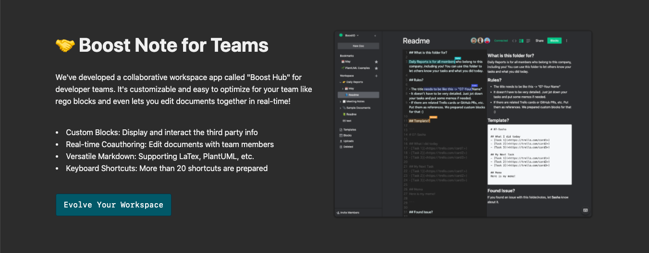This screenshot has width=649, height=253.
Task: Open Templates in the preview sidebar
Action: pyautogui.click(x=348, y=130)
